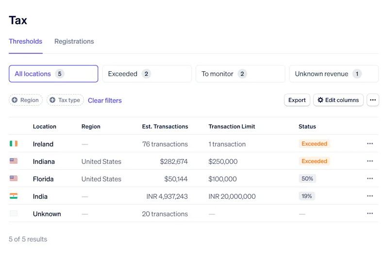Click the Region column header
Image resolution: width=387 pixels, height=257 pixels.
(91, 127)
